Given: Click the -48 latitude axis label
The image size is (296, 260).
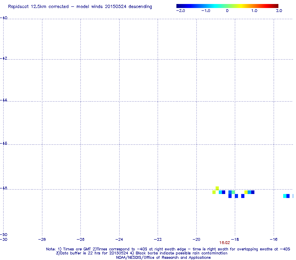Looking at the screenshot, I should 4,188.
